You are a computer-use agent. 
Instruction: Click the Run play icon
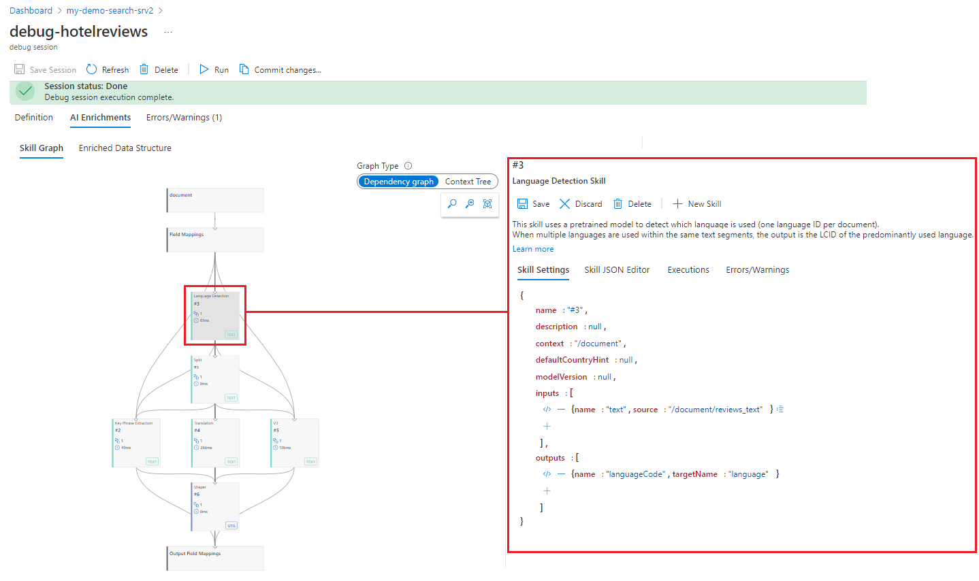point(204,69)
